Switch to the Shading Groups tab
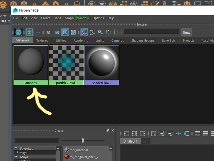This screenshot has width=214, height=161. pos(143,40)
